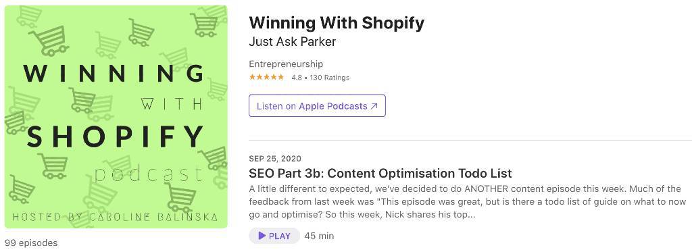Open the Winning With Shopify podcast artwork
Image resolution: width=692 pixels, height=252 pixels.
pyautogui.click(x=116, y=117)
